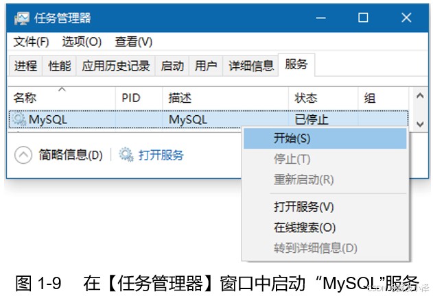Viewport: 433px width, 296px height.
Task: Click the 简略信息(D) label
Action: 71,155
